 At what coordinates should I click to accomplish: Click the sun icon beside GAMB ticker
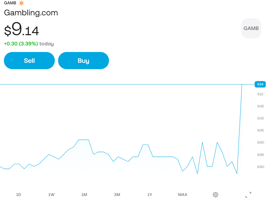click(21, 3)
